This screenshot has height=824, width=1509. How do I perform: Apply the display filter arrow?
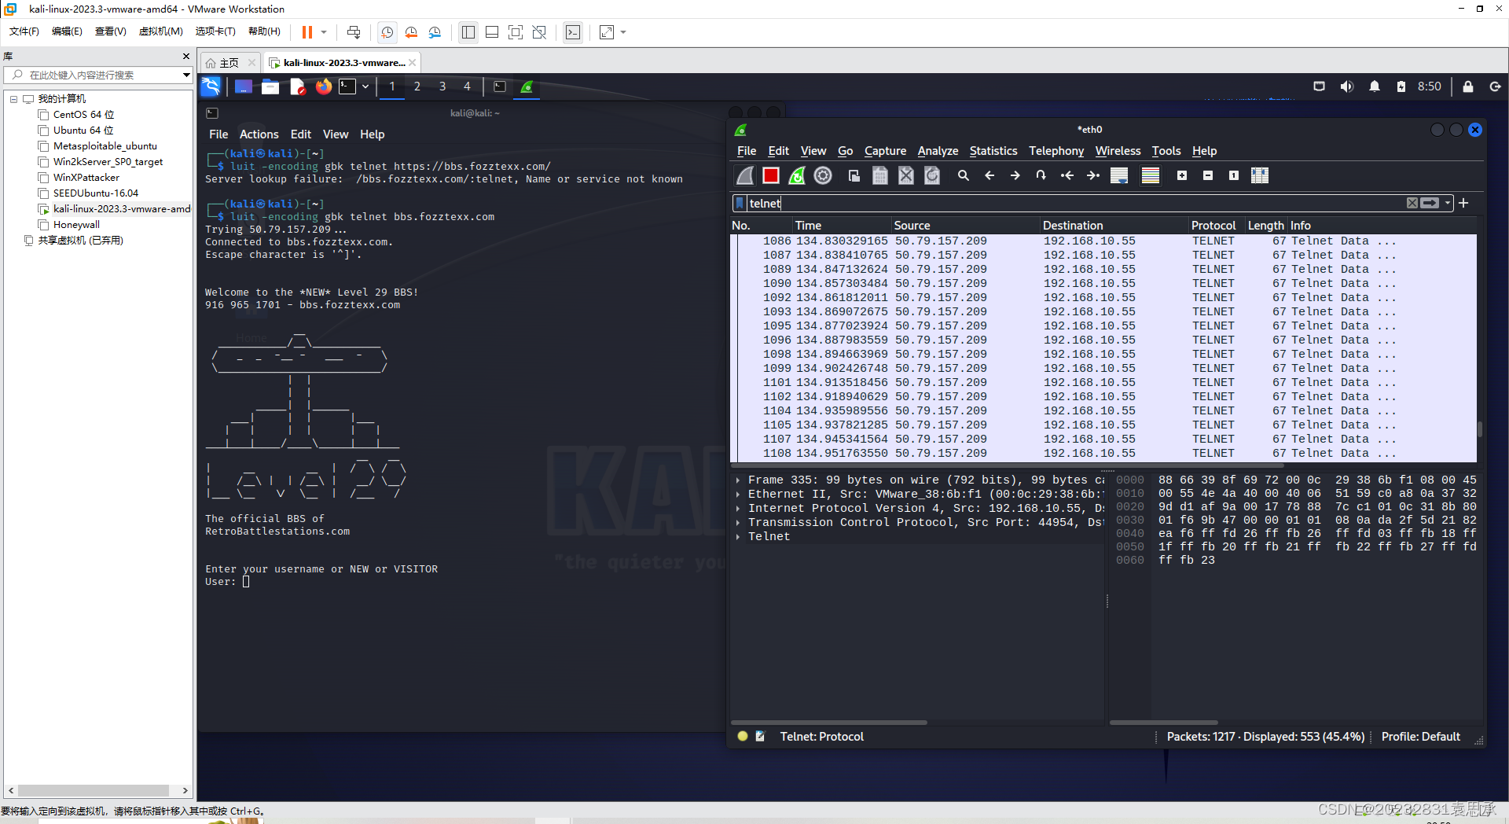[1430, 203]
